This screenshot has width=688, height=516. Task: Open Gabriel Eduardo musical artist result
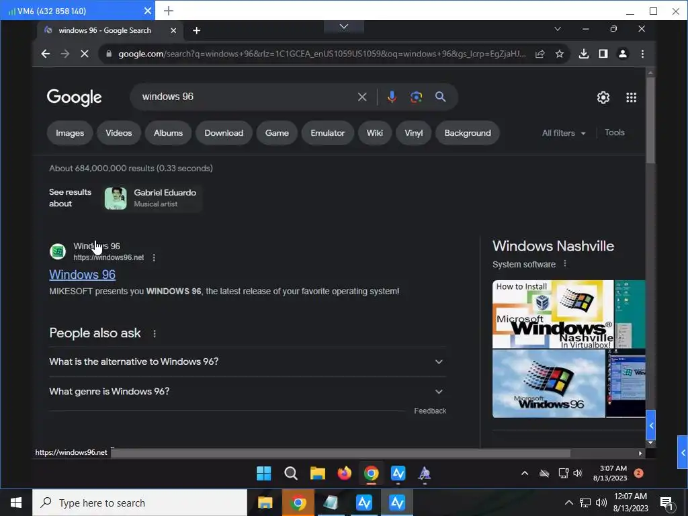pos(153,198)
